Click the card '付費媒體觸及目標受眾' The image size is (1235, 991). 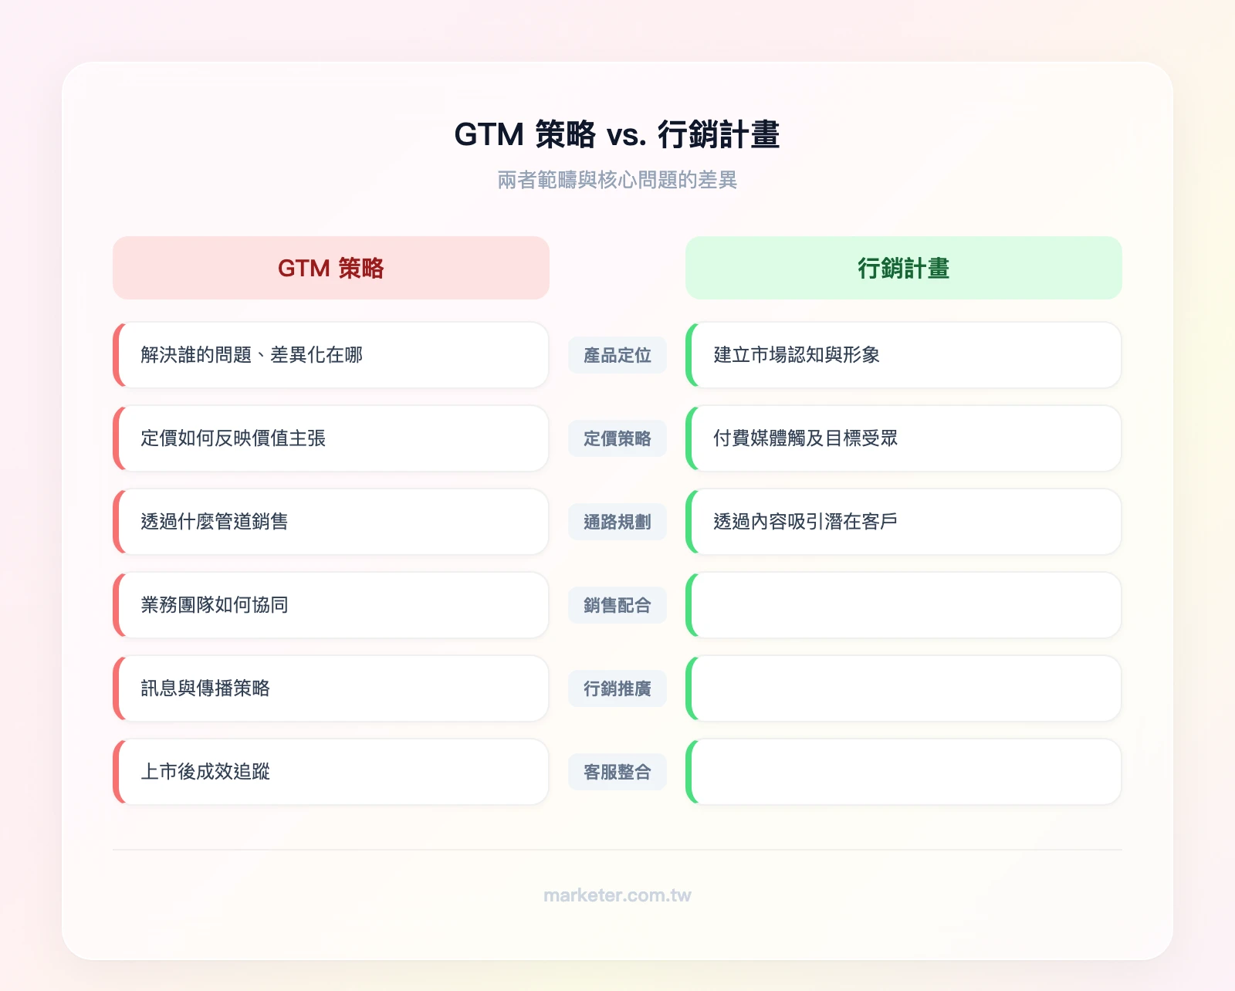point(903,438)
